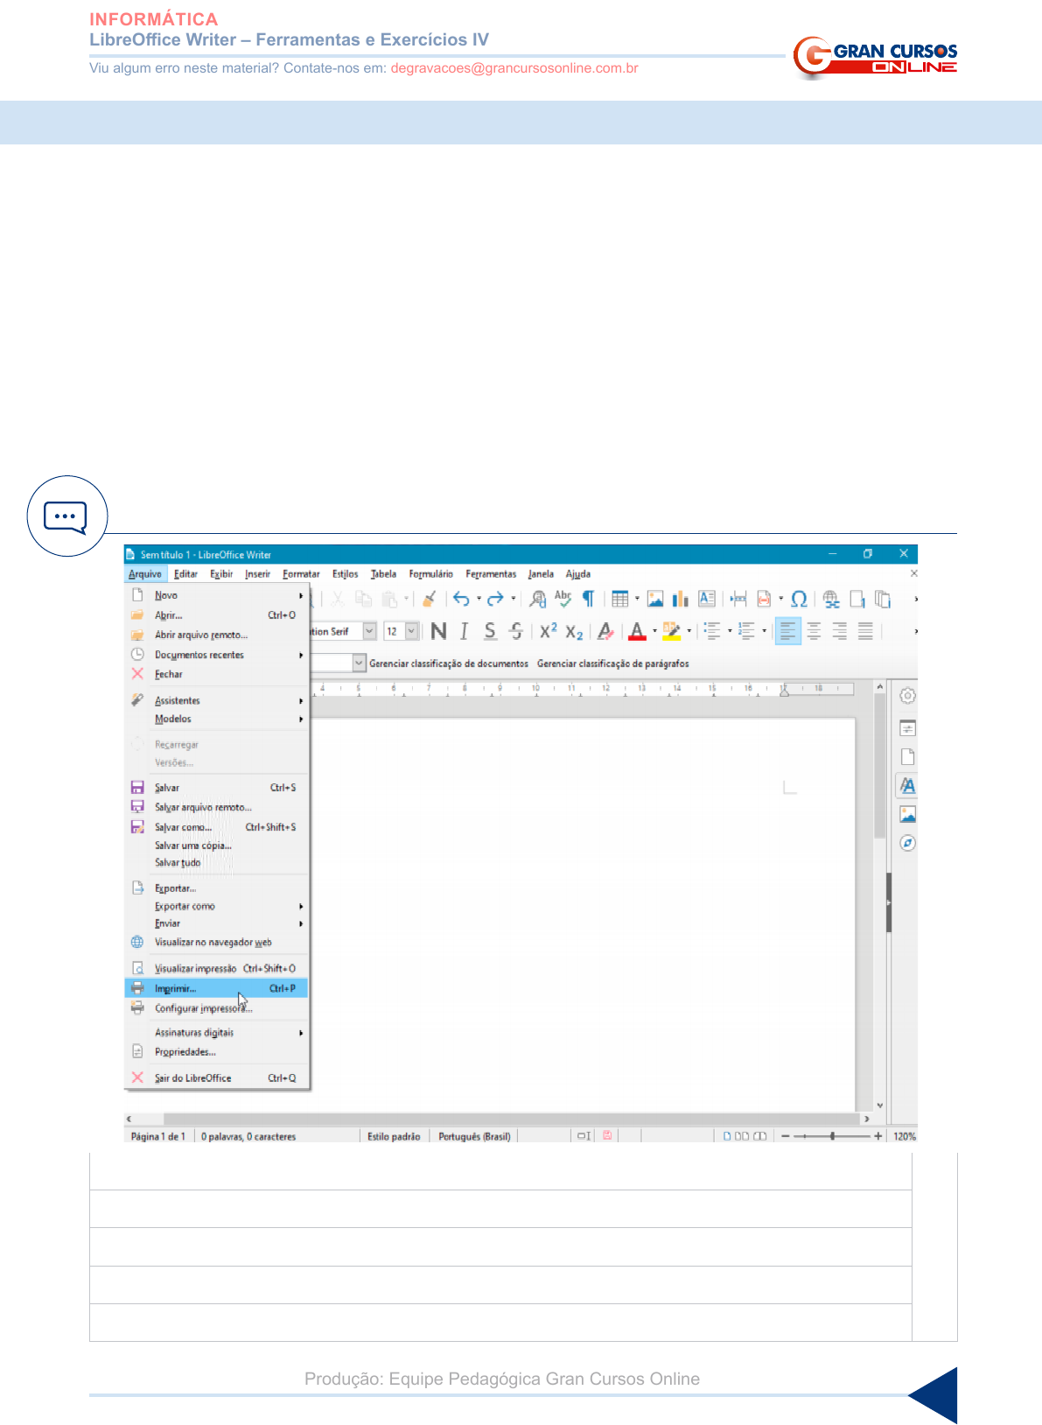Insert special character Omega icon

pyautogui.click(x=799, y=600)
